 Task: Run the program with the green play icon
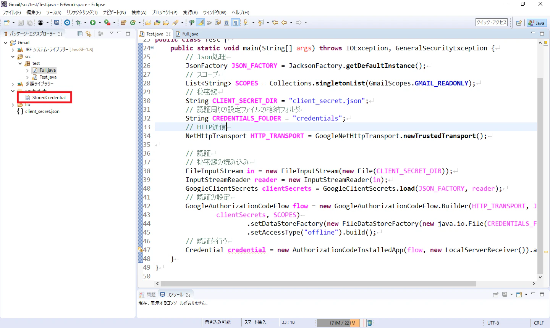93,23
